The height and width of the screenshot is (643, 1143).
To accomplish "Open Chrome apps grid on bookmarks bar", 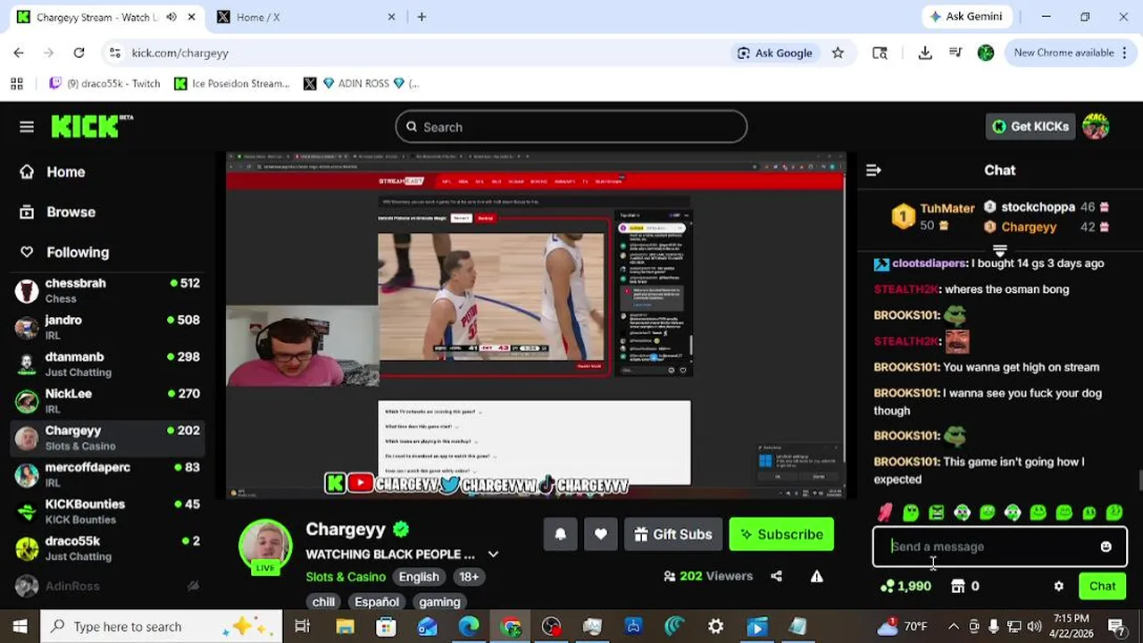I will coord(16,83).
